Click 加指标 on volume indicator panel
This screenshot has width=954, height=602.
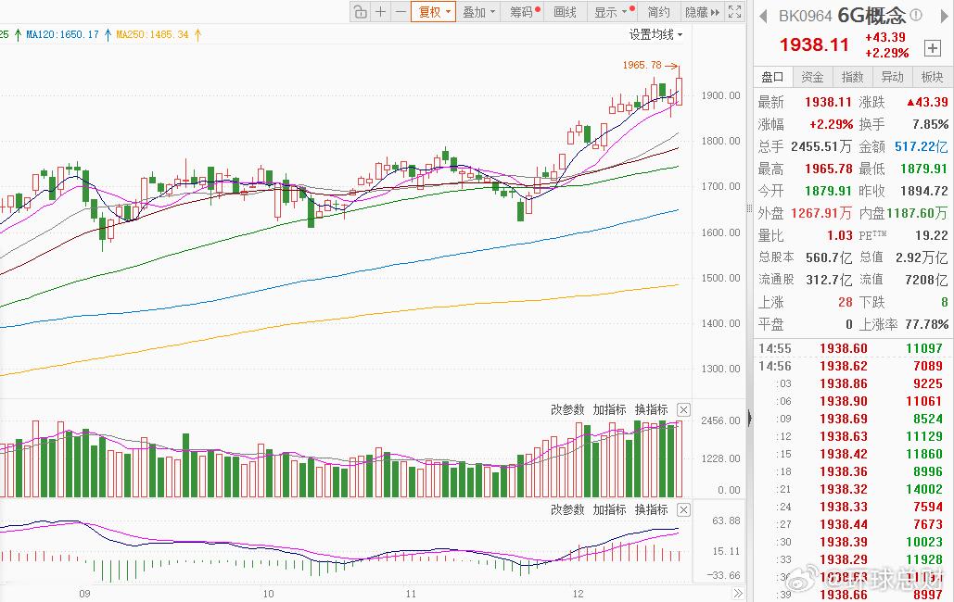tap(609, 409)
